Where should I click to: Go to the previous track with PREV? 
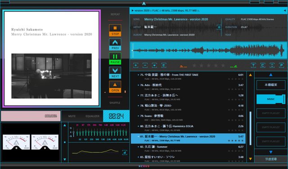click(115, 44)
